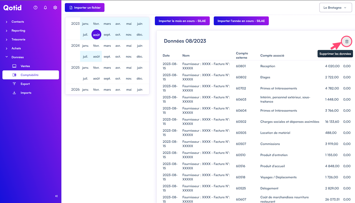Click the Compte externe column header
Image resolution: width=355 pixels, height=203 pixels.
242,56
